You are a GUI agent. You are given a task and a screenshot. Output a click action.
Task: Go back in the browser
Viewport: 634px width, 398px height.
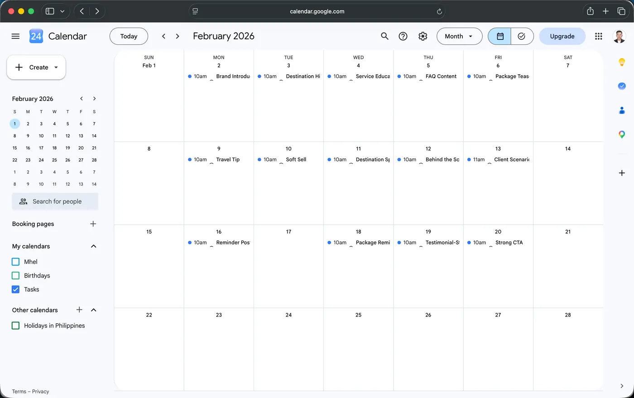pyautogui.click(x=82, y=11)
